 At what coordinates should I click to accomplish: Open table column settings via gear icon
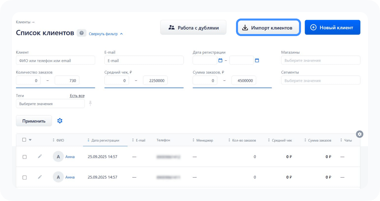(x=360, y=134)
